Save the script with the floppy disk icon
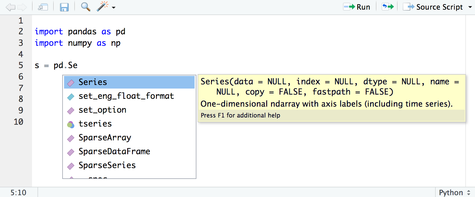Viewport: 475px width, 197px height. pos(64,7)
